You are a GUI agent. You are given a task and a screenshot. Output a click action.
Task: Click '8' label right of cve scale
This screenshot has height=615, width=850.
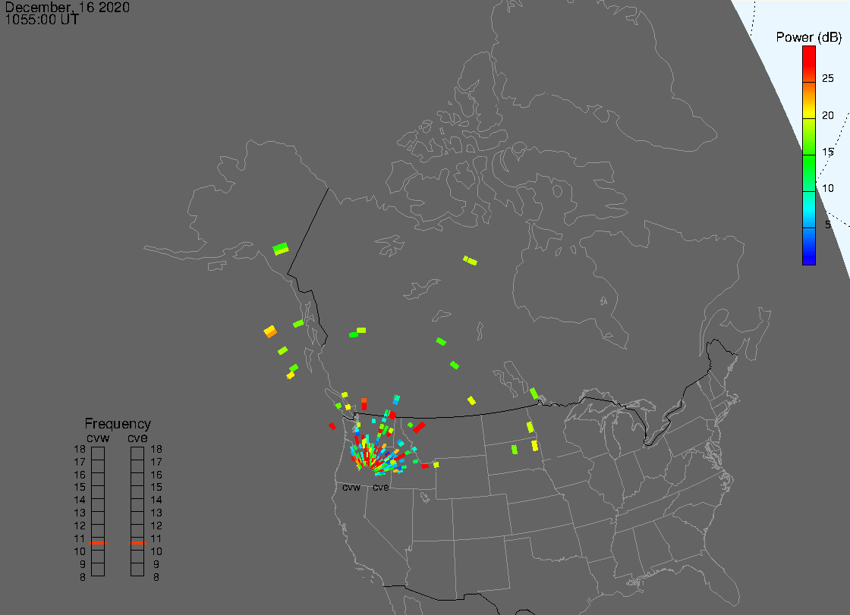pos(156,577)
